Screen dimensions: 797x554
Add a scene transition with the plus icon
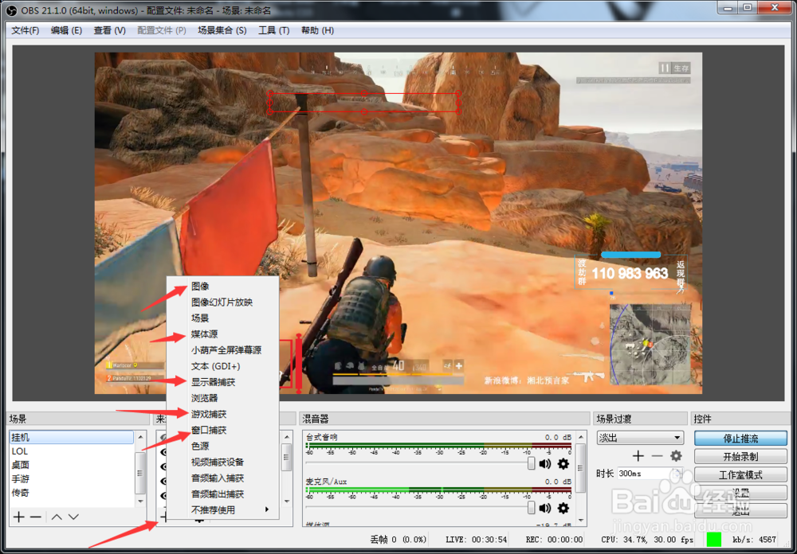[638, 455]
